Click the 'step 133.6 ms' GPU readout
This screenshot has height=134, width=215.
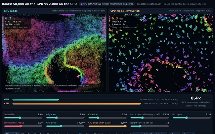[x=13, y=21]
